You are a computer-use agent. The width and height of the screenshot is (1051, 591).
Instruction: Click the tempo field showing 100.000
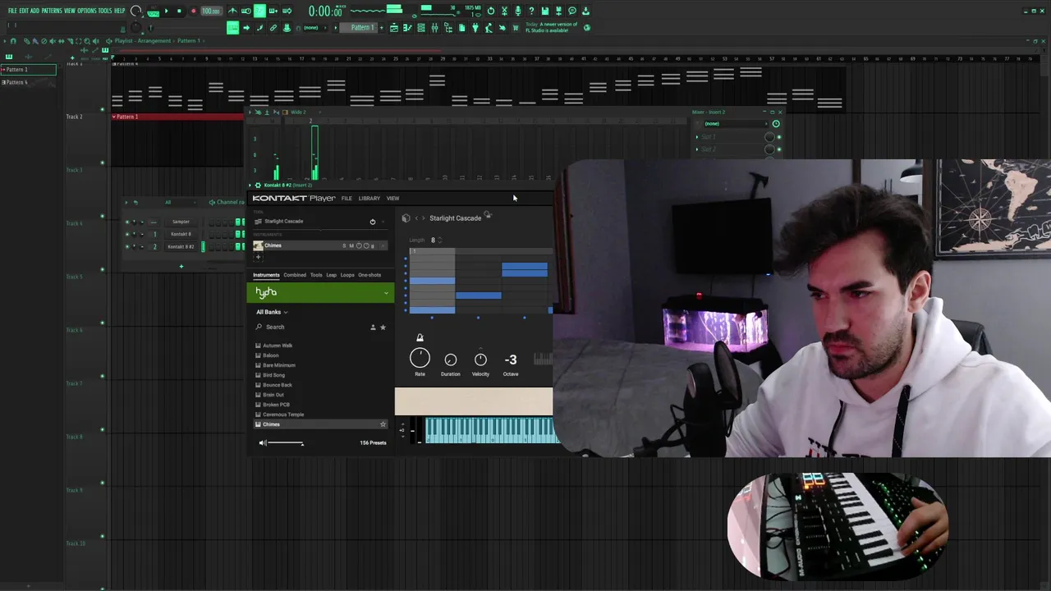(x=211, y=11)
